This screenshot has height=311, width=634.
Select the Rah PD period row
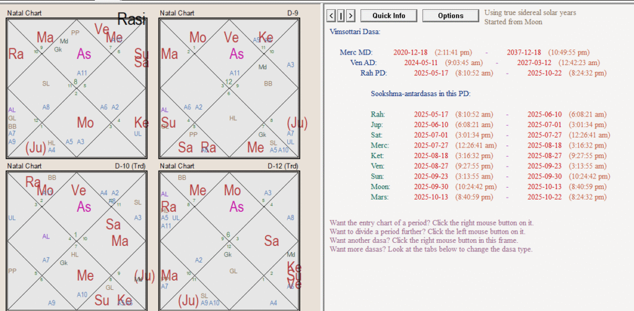click(484, 73)
